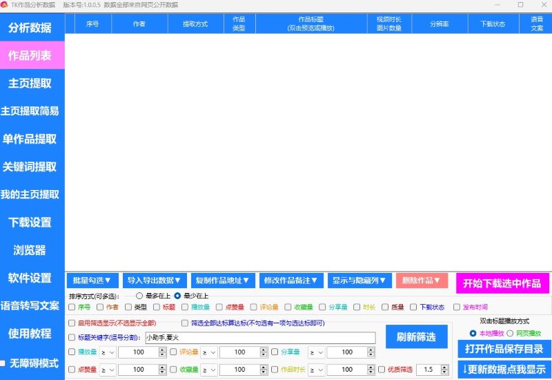Click the 刷新筛选 button
The width and height of the screenshot is (552, 380).
coord(417,337)
